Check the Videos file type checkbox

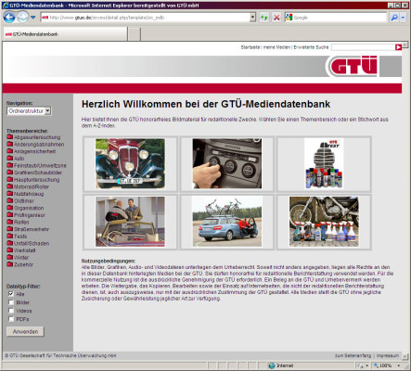(x=11, y=311)
